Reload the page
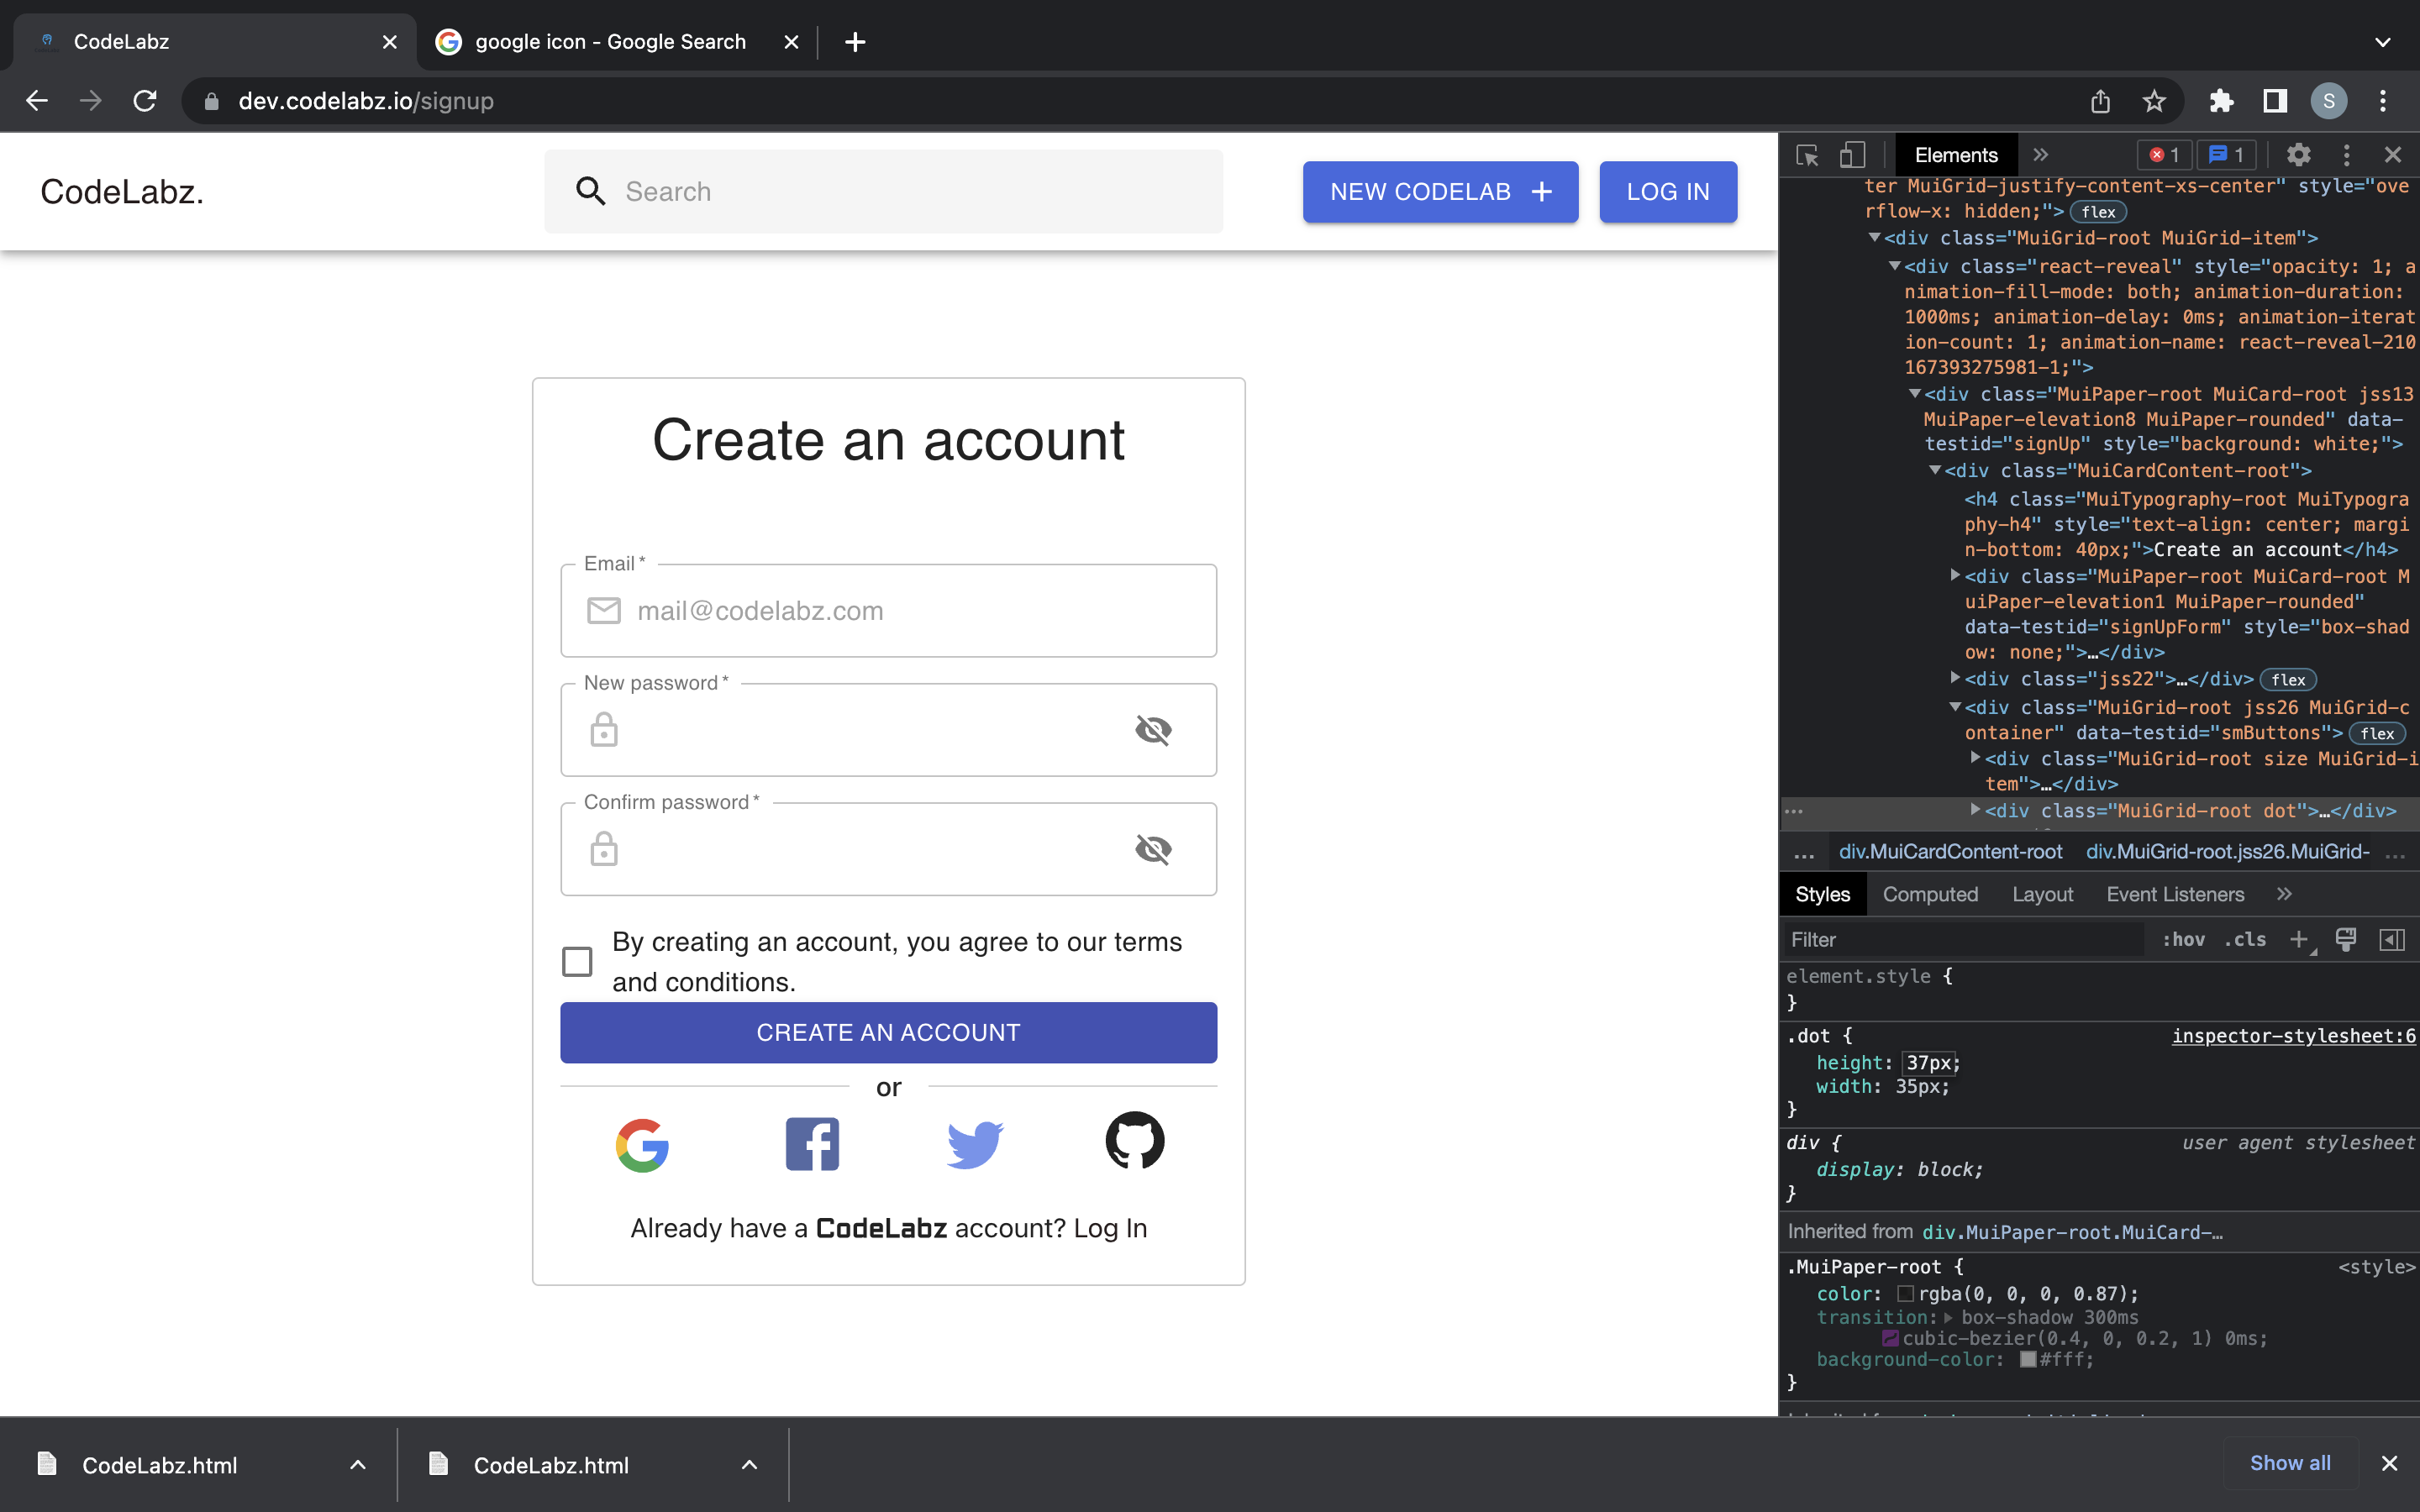Image resolution: width=2420 pixels, height=1512 pixels. coord(145,101)
